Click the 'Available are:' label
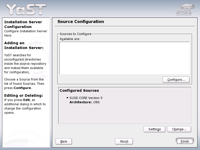 (70, 39)
